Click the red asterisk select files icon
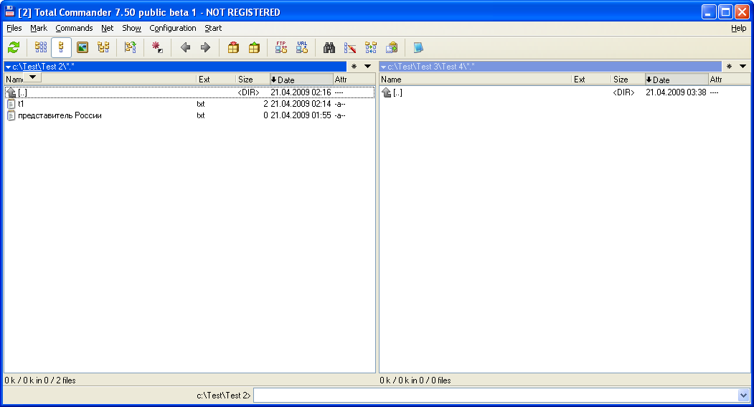 coord(157,47)
